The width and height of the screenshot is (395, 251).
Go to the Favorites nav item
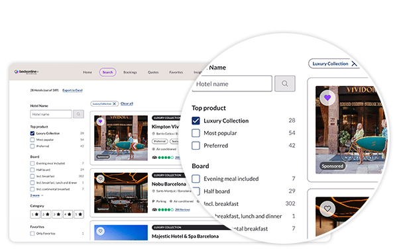[x=176, y=72]
